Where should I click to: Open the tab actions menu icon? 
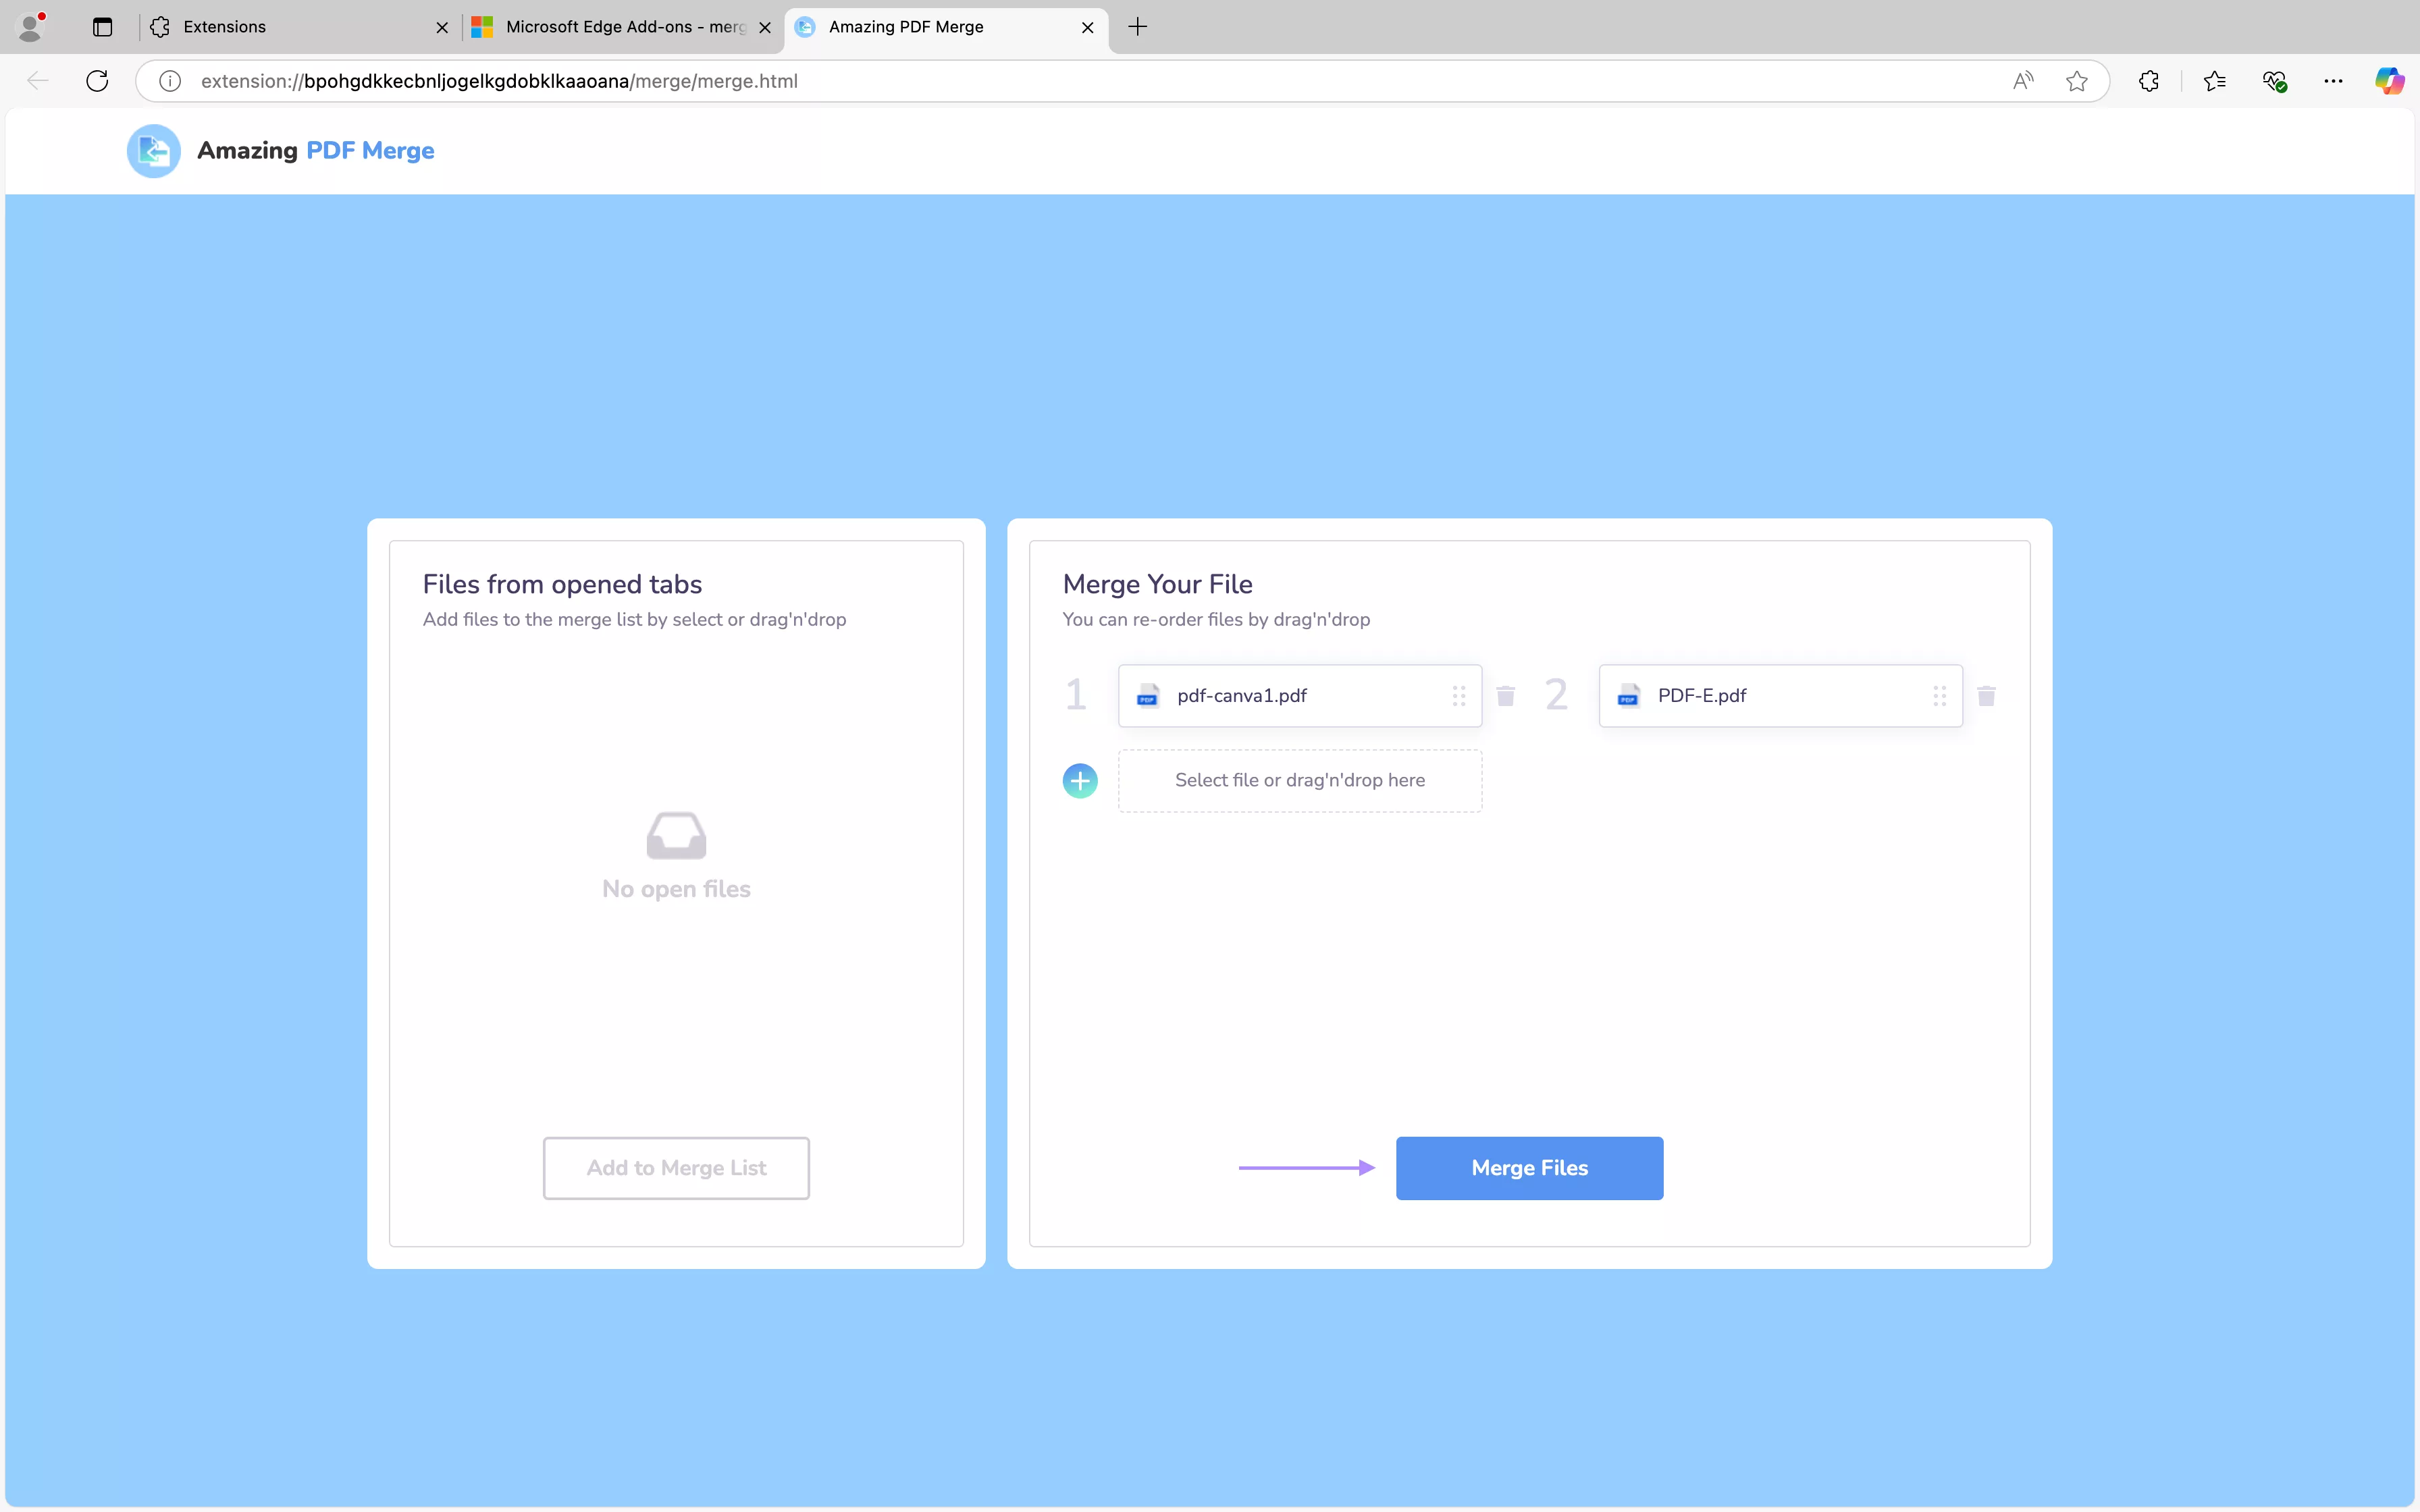[x=102, y=27]
